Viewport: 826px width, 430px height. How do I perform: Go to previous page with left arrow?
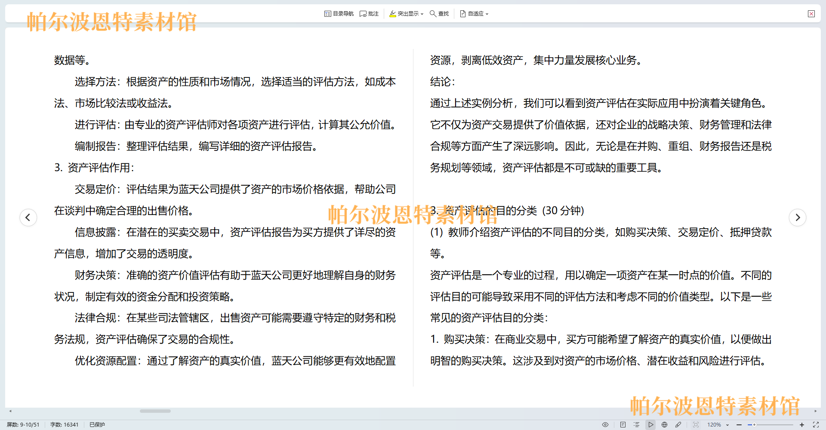28,218
